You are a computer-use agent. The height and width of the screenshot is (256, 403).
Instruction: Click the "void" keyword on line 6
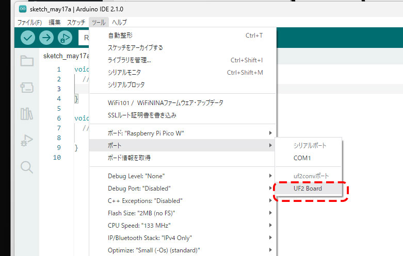[82, 118]
